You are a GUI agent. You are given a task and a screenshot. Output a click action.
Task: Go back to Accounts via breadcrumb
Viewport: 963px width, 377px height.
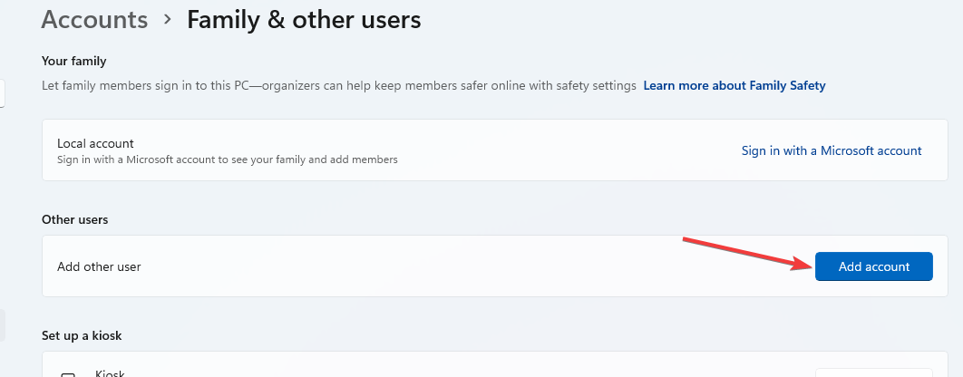coord(94,20)
